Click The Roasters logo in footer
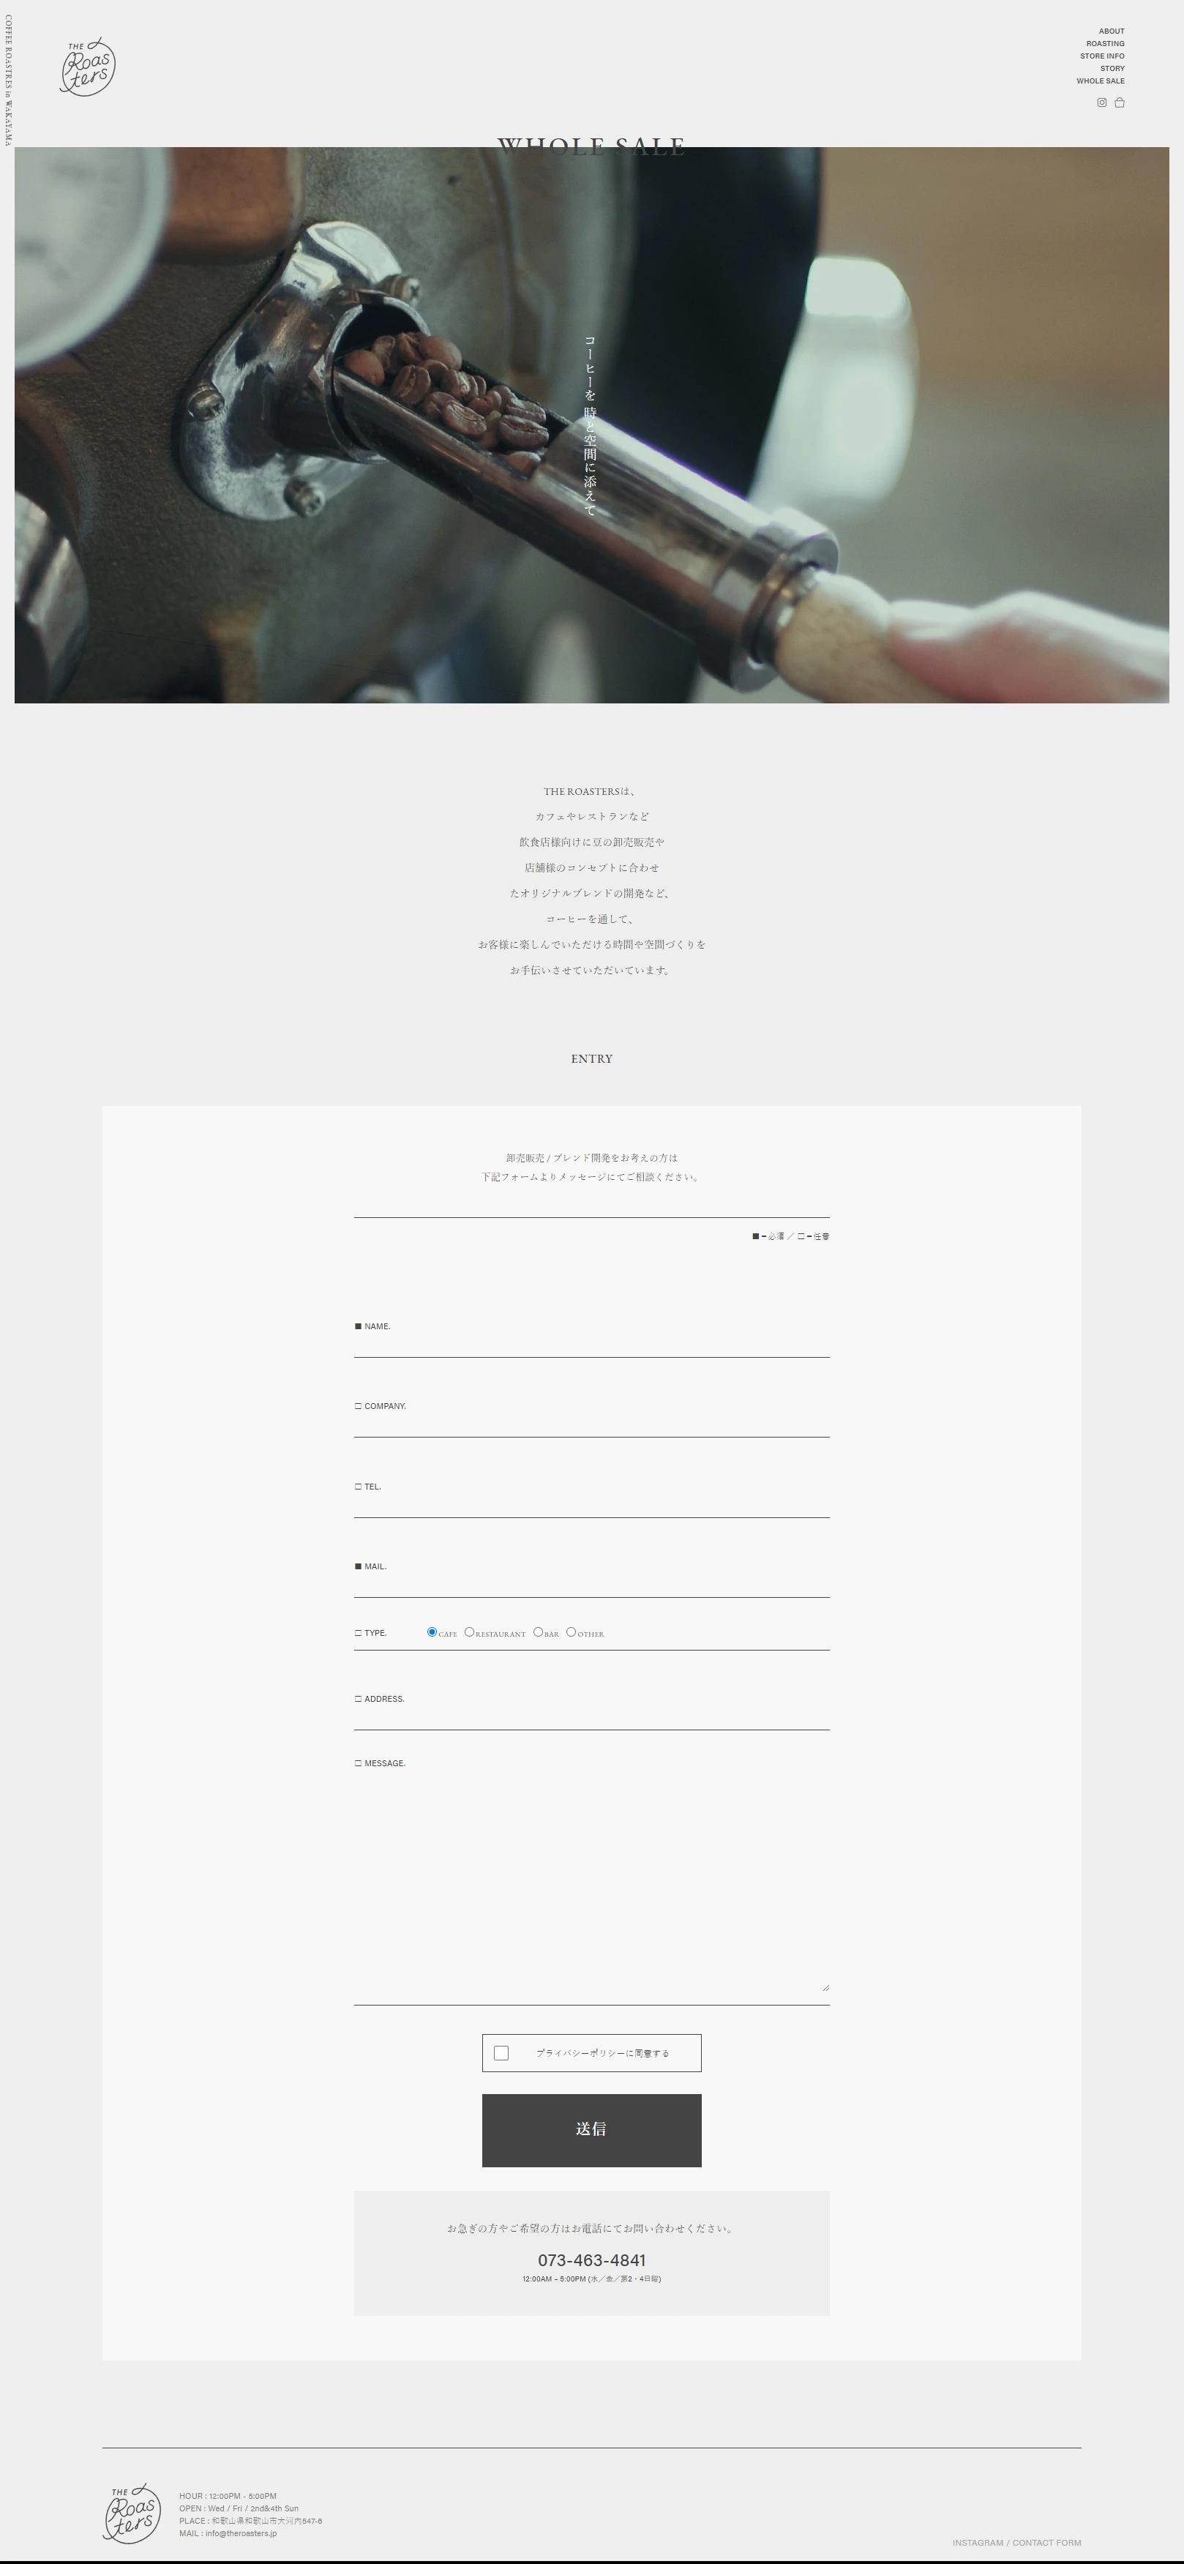The height and width of the screenshot is (2564, 1184). point(132,2512)
